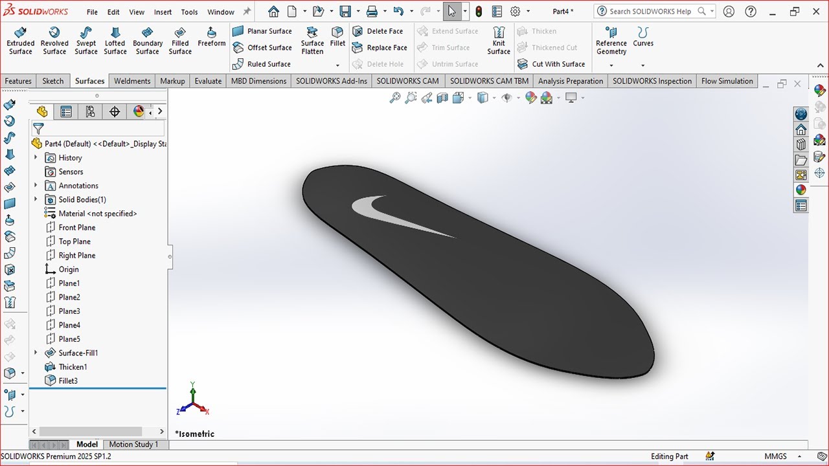Image resolution: width=829 pixels, height=466 pixels.
Task: Switch to the Motion Study 1 tab
Action: pos(133,445)
